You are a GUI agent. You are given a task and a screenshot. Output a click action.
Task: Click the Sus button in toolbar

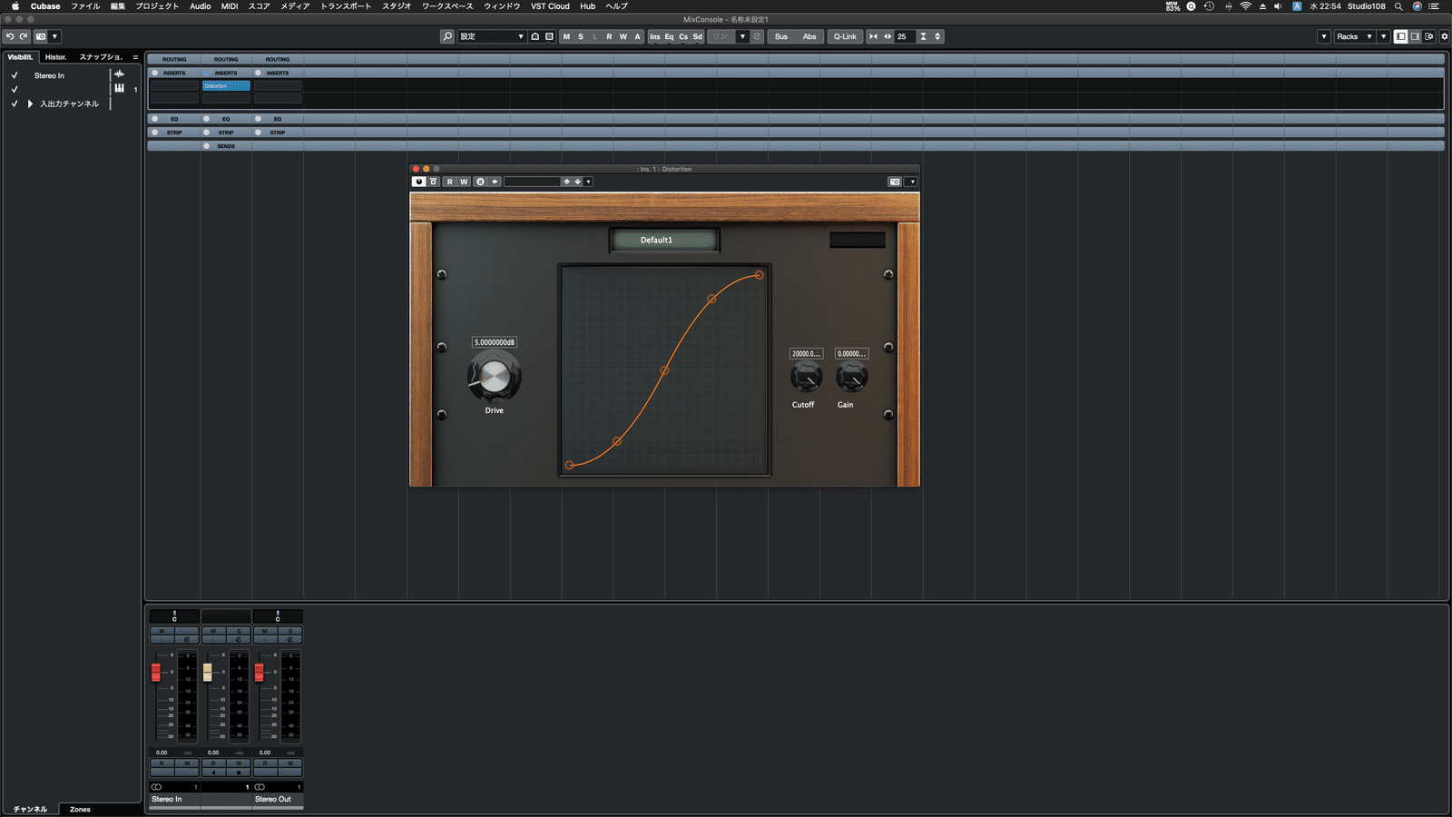tap(781, 36)
